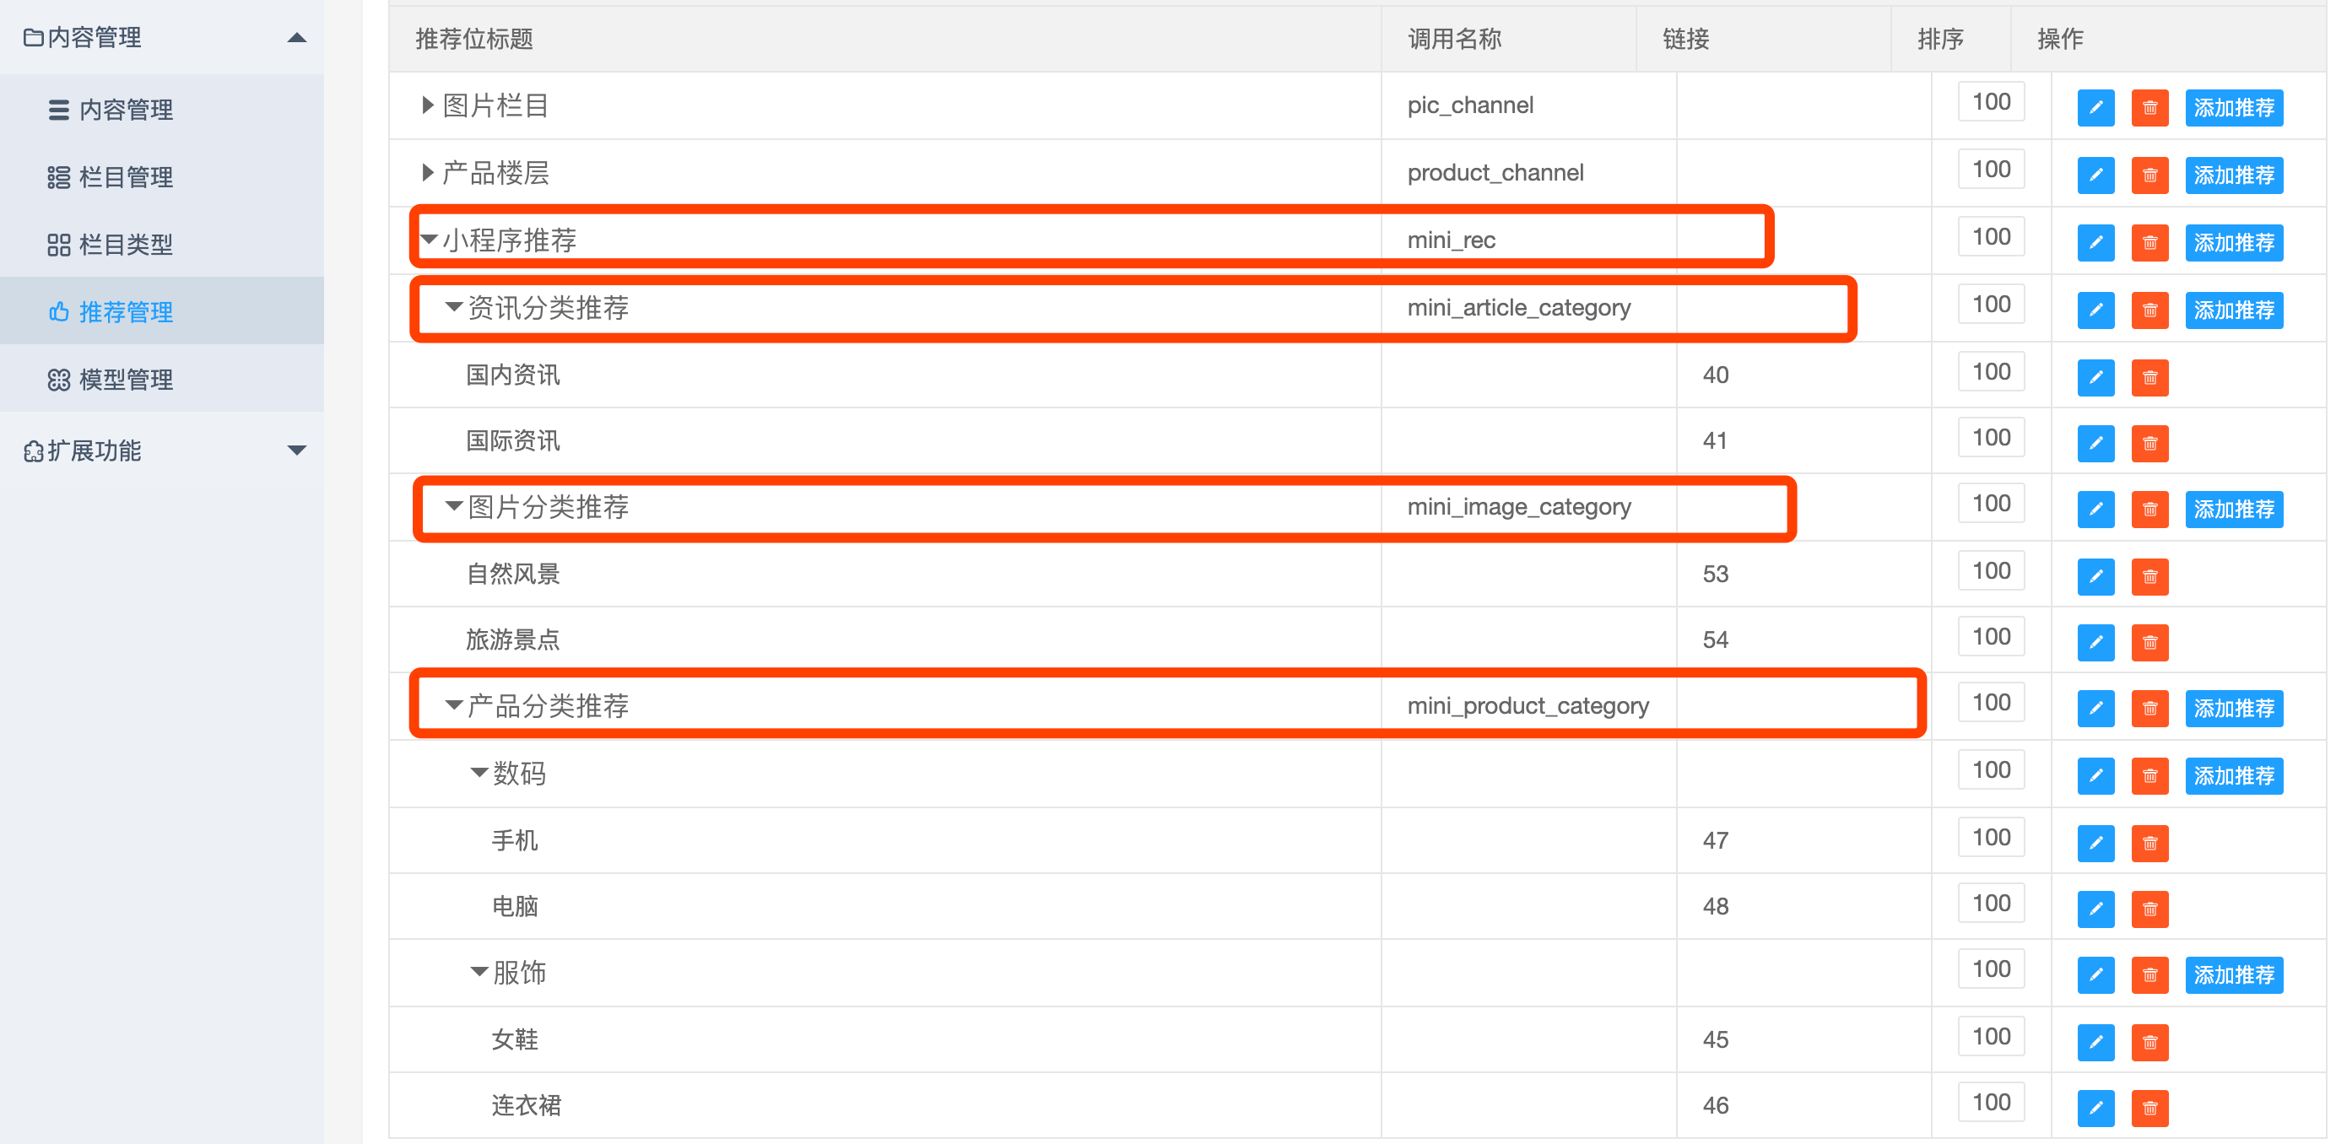Image resolution: width=2336 pixels, height=1144 pixels.
Task: Collapse the 服饰 tree row
Action: (479, 972)
